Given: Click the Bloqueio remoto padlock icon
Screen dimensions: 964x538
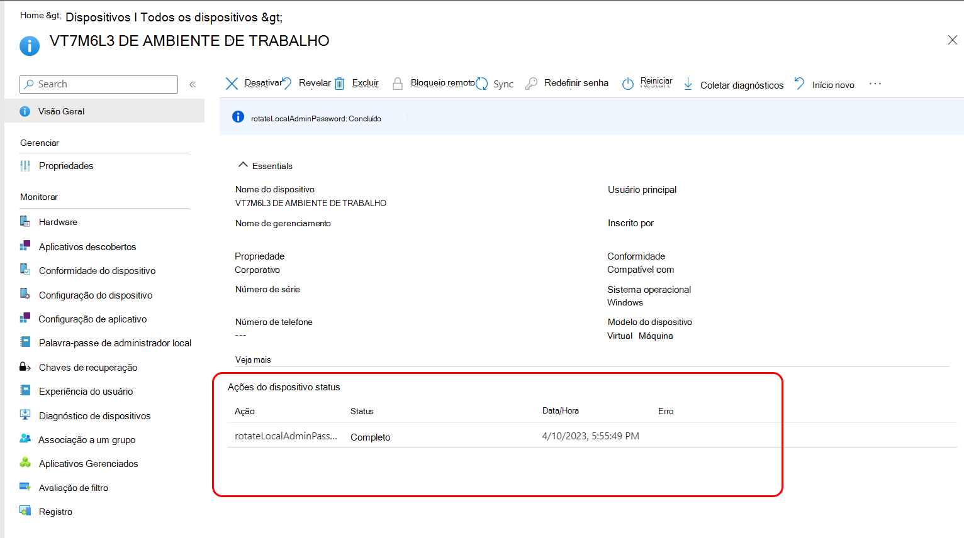Looking at the screenshot, I should tap(398, 84).
